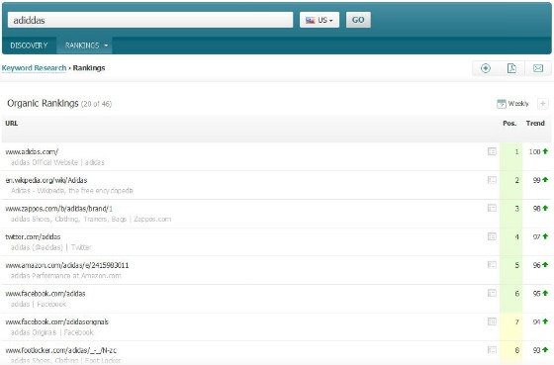The height and width of the screenshot is (365, 554).
Task: Open the US country dropdown
Action: point(320,20)
